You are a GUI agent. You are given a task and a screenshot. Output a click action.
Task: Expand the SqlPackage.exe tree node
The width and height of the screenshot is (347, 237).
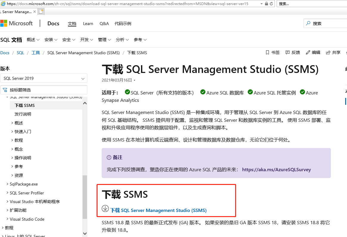click(7, 184)
